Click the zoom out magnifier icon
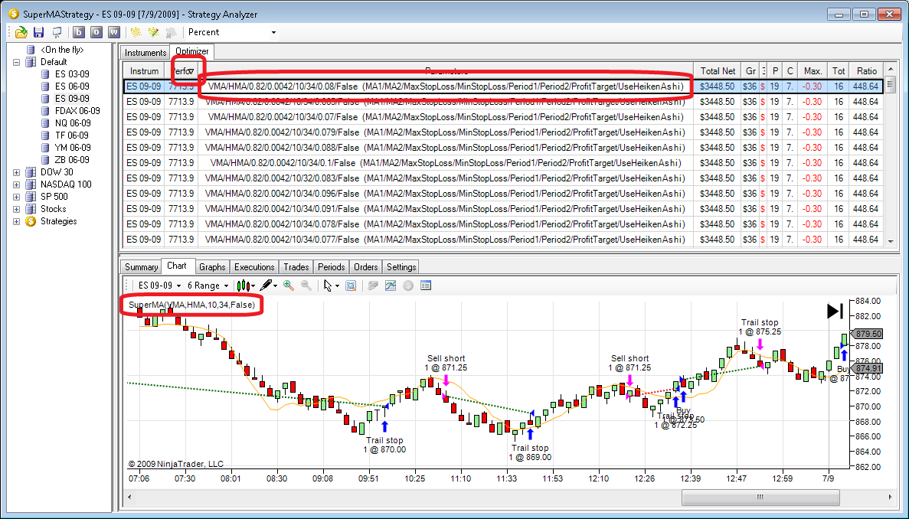The width and height of the screenshot is (909, 519). pos(306,286)
